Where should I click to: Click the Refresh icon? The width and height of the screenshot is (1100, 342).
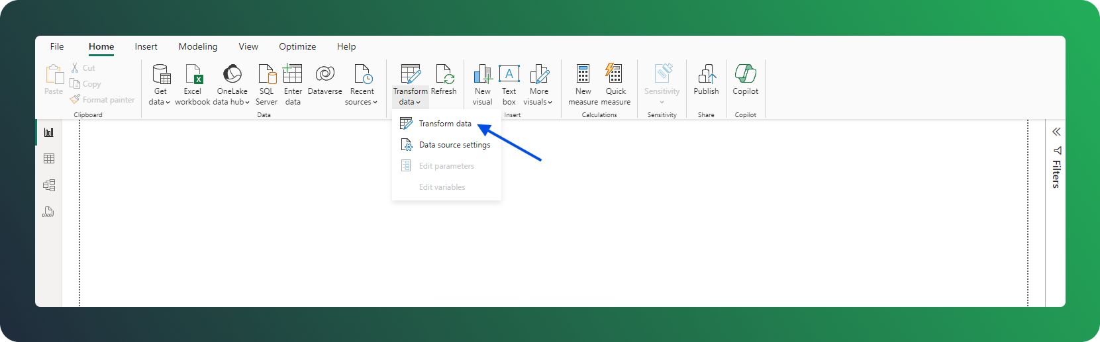coord(444,74)
